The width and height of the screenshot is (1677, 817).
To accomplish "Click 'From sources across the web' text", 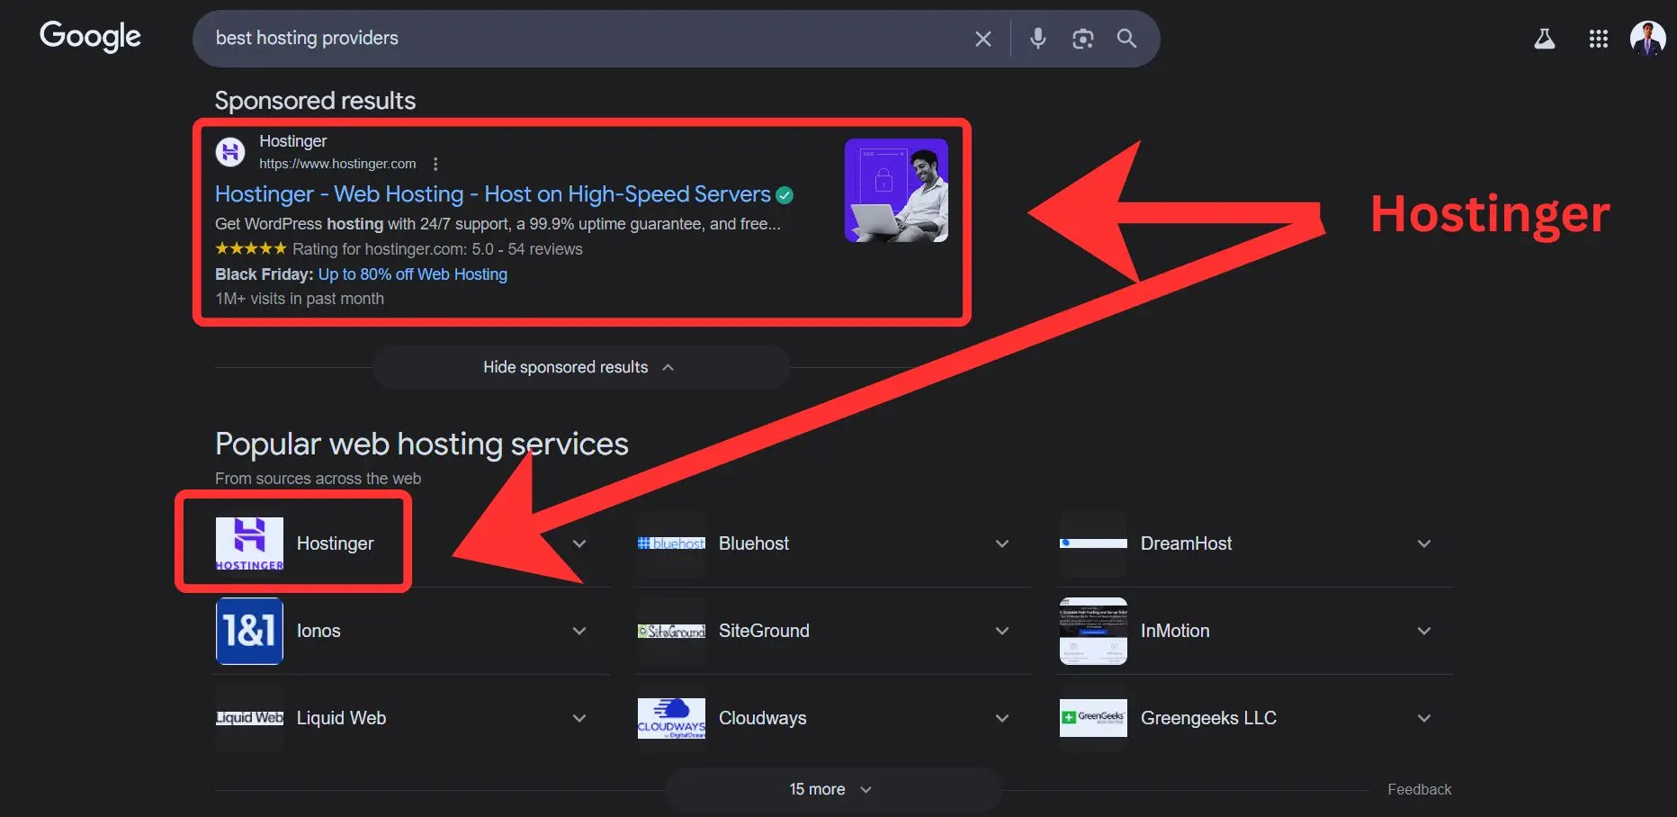I will [x=318, y=479].
